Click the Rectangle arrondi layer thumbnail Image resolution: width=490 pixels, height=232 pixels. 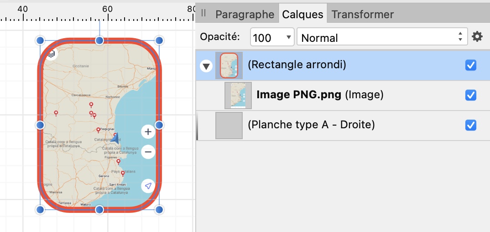click(x=229, y=66)
